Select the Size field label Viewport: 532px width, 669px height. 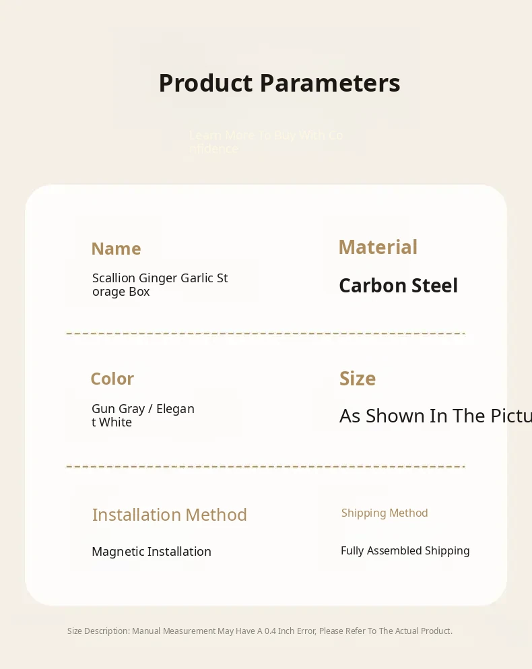click(357, 379)
